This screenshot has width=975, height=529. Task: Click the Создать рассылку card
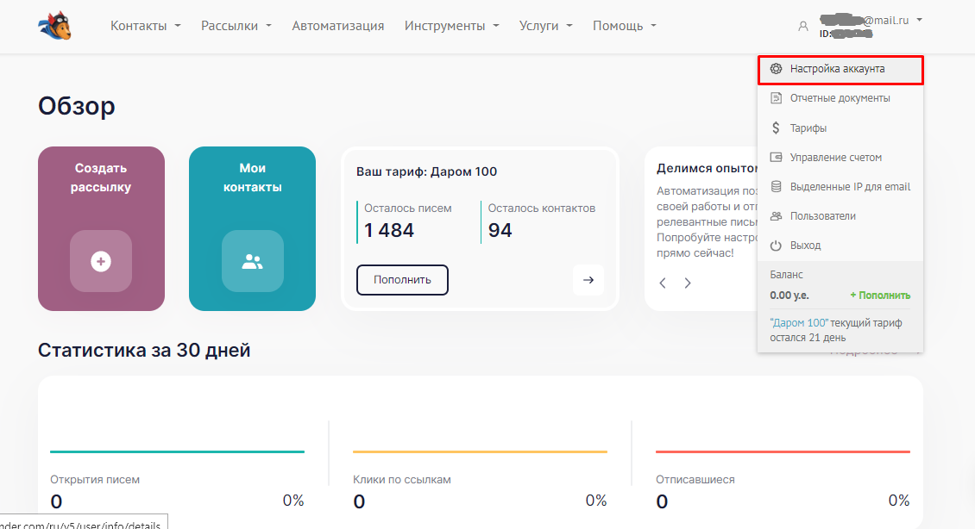[101, 228]
